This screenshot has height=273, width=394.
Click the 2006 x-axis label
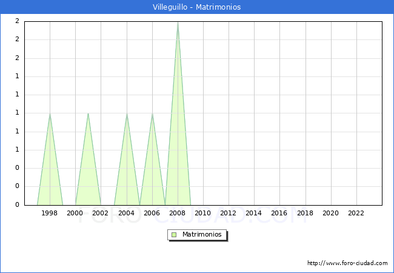coord(152,213)
